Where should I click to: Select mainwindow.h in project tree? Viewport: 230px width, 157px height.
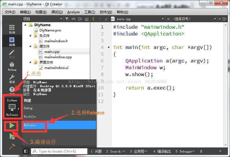click(x=56, y=41)
